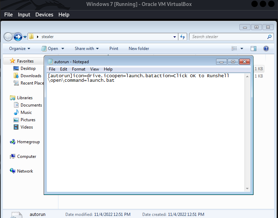Open the VirtualBox Help menu

point(64,15)
